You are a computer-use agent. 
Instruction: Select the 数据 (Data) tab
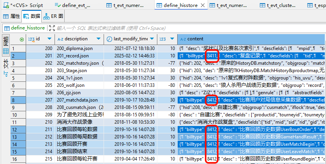coord(31,16)
